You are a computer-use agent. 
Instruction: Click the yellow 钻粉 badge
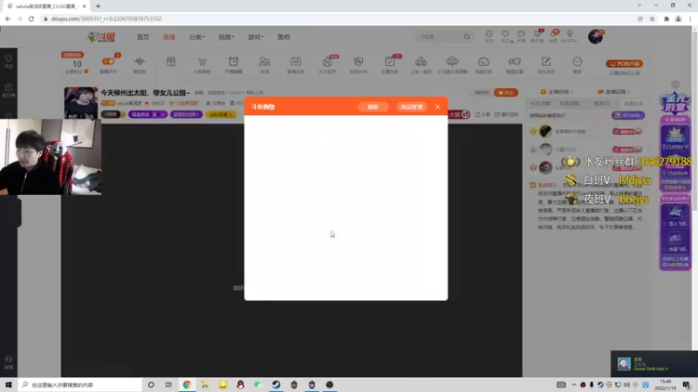221,114
